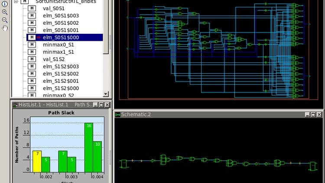Select minmax1_S1 in the hierarchy tree

pos(58,52)
